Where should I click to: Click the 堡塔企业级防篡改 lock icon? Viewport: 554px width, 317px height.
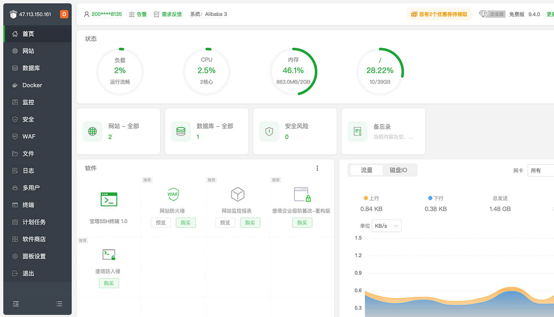pos(302,194)
